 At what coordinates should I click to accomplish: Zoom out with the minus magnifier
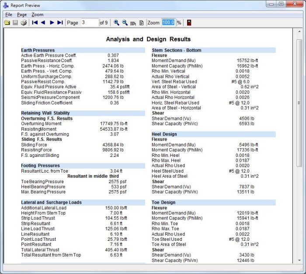[125, 23]
